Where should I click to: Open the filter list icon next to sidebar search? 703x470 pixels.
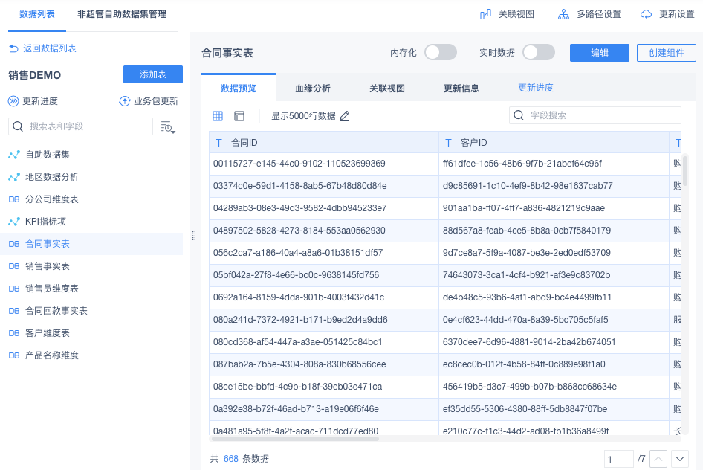[x=168, y=127]
